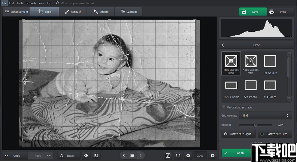
Task: Click the fit-to-screen icon
Action: pos(168,156)
